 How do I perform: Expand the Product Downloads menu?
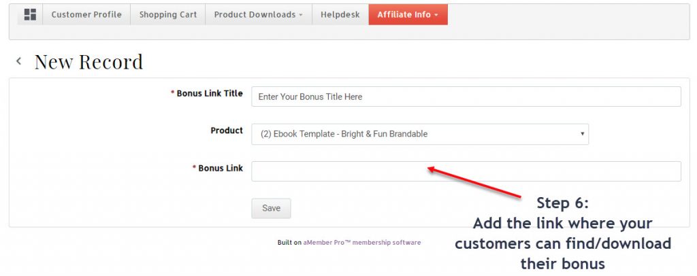click(259, 15)
